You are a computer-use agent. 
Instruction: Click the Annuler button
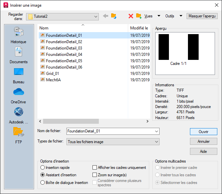point(203,141)
